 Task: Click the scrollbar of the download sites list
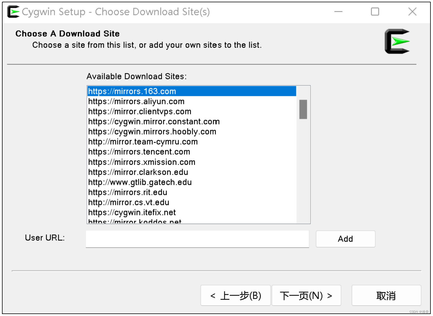coord(303,110)
